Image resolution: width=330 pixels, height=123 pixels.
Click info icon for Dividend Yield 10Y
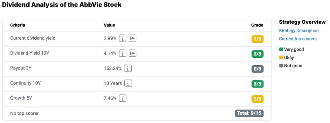[123, 53]
